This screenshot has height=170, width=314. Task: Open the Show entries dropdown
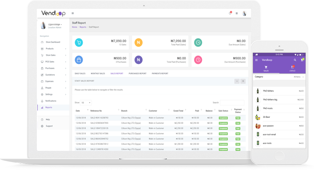[86, 103]
